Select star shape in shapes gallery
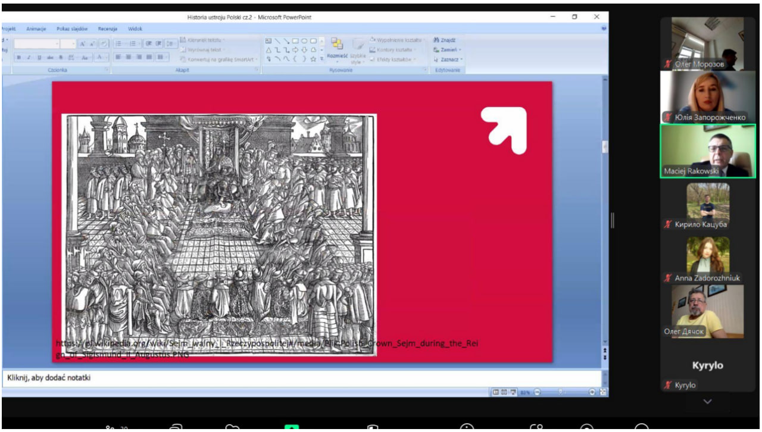This screenshot has height=432, width=762. pyautogui.click(x=313, y=59)
